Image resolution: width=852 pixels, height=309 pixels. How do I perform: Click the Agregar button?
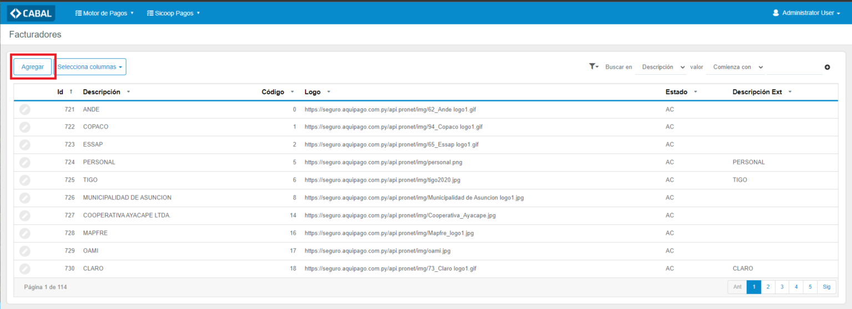[33, 66]
